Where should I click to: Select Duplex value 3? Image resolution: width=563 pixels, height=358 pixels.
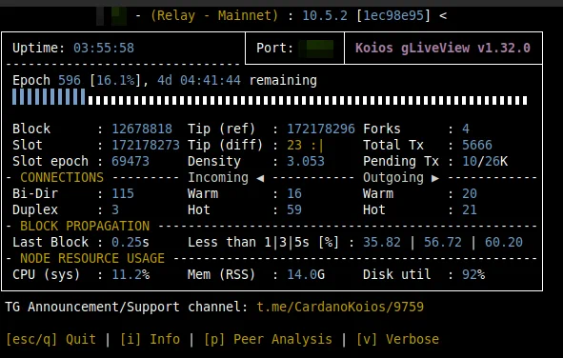pos(115,209)
